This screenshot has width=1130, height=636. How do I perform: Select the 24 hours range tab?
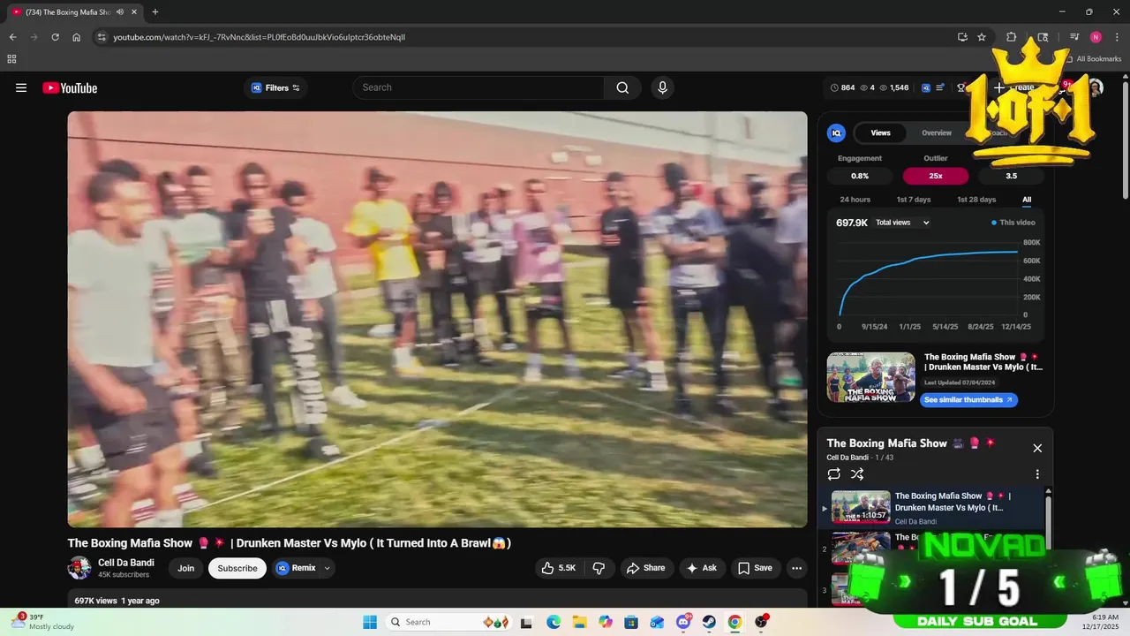click(x=855, y=200)
